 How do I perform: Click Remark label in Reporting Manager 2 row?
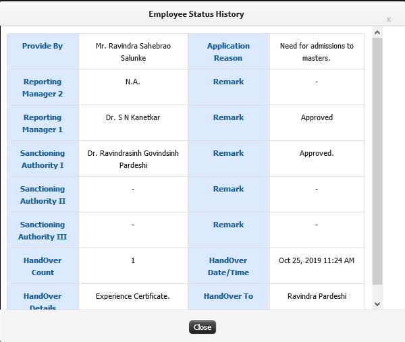pos(228,82)
